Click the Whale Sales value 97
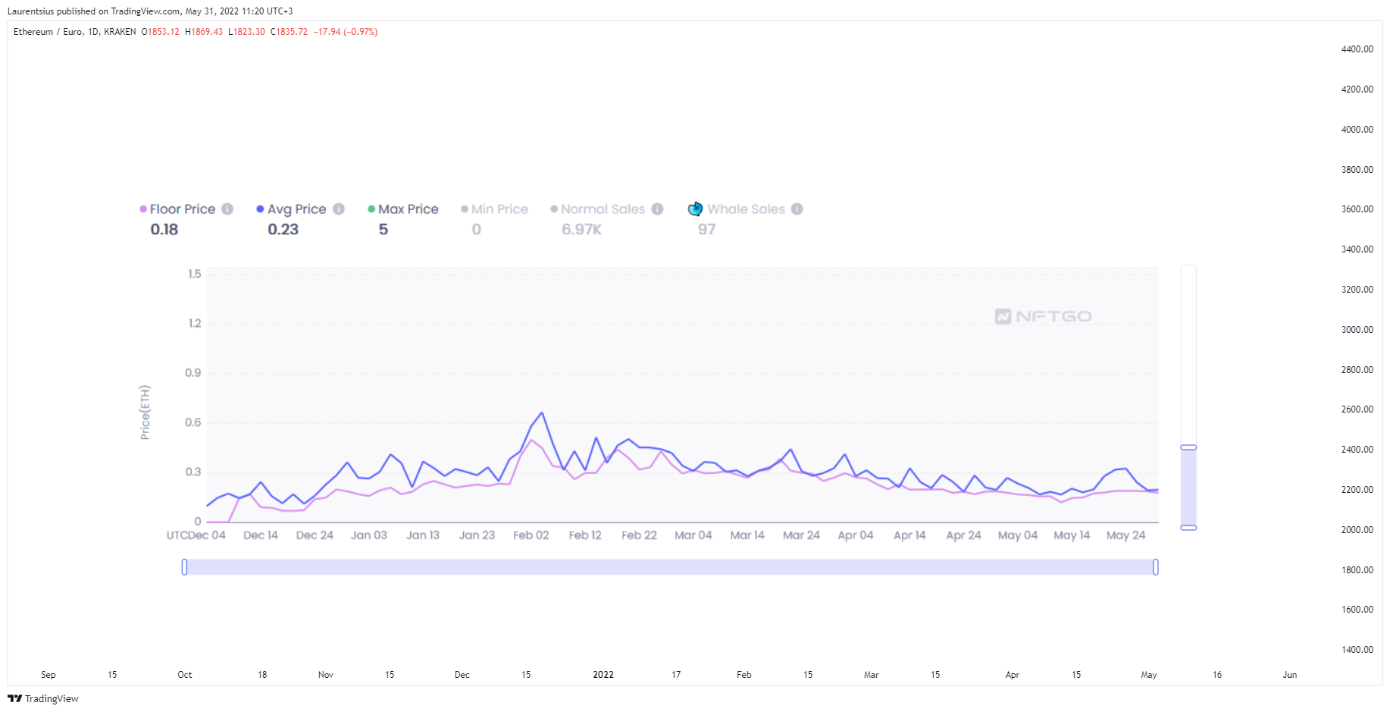Screen dimensions: 1390x712 706,229
